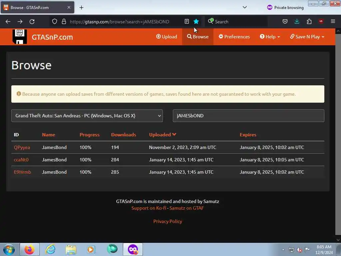
Task: Open the game selection dropdown
Action: pos(87,116)
